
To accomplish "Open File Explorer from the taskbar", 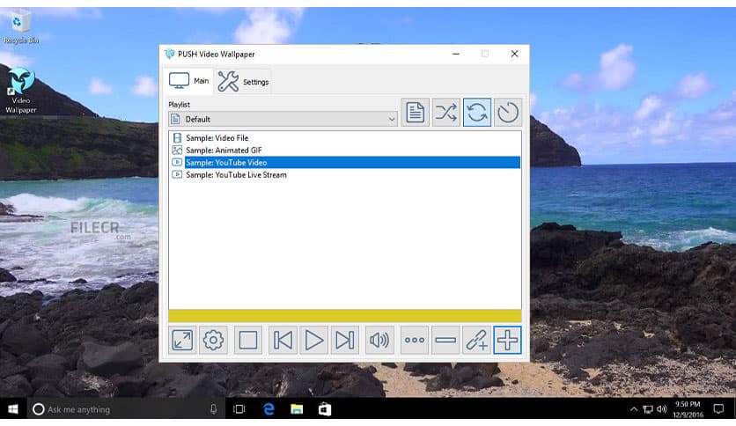I will [x=297, y=409].
